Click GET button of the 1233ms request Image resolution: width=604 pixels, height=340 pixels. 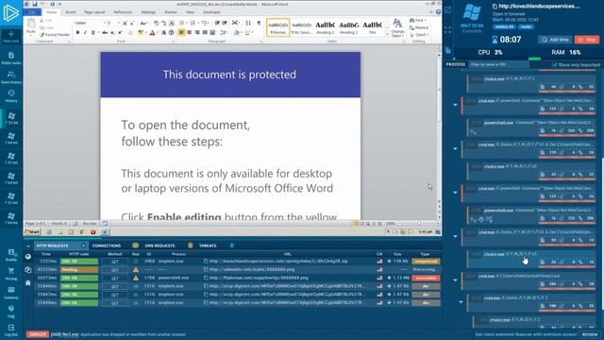[115, 262]
